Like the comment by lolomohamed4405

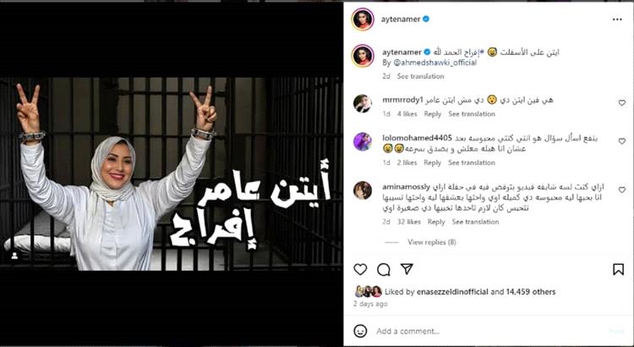(622, 140)
